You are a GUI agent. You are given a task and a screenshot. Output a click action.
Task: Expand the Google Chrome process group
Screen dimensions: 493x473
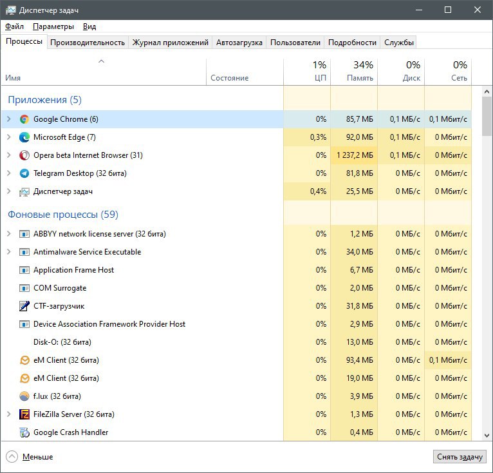tap(9, 119)
